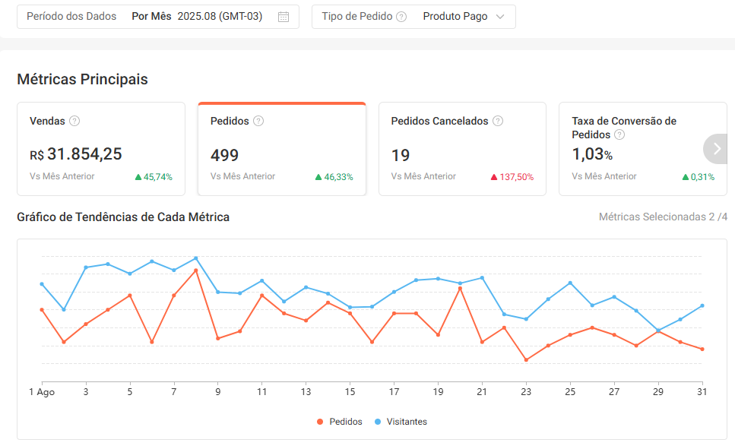Image resolution: width=735 pixels, height=446 pixels.
Task: Click Pedidos Cancelados help question-mark icon
Action: pos(498,121)
